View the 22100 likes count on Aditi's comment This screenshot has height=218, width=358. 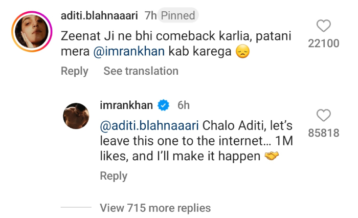pos(324,44)
